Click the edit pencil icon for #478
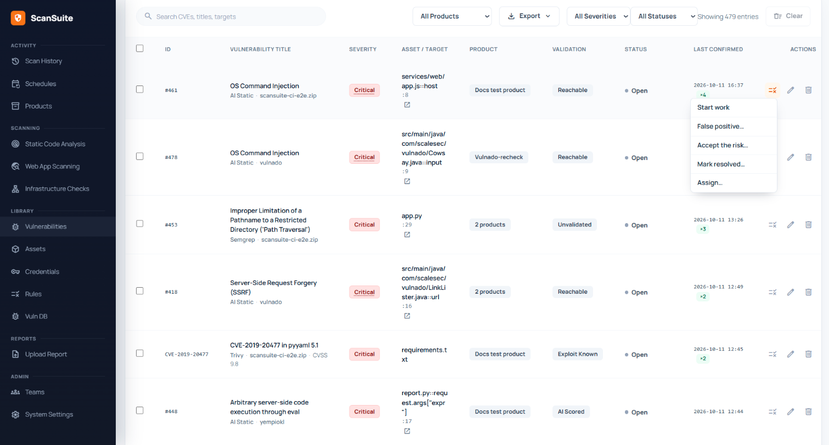 (x=791, y=157)
